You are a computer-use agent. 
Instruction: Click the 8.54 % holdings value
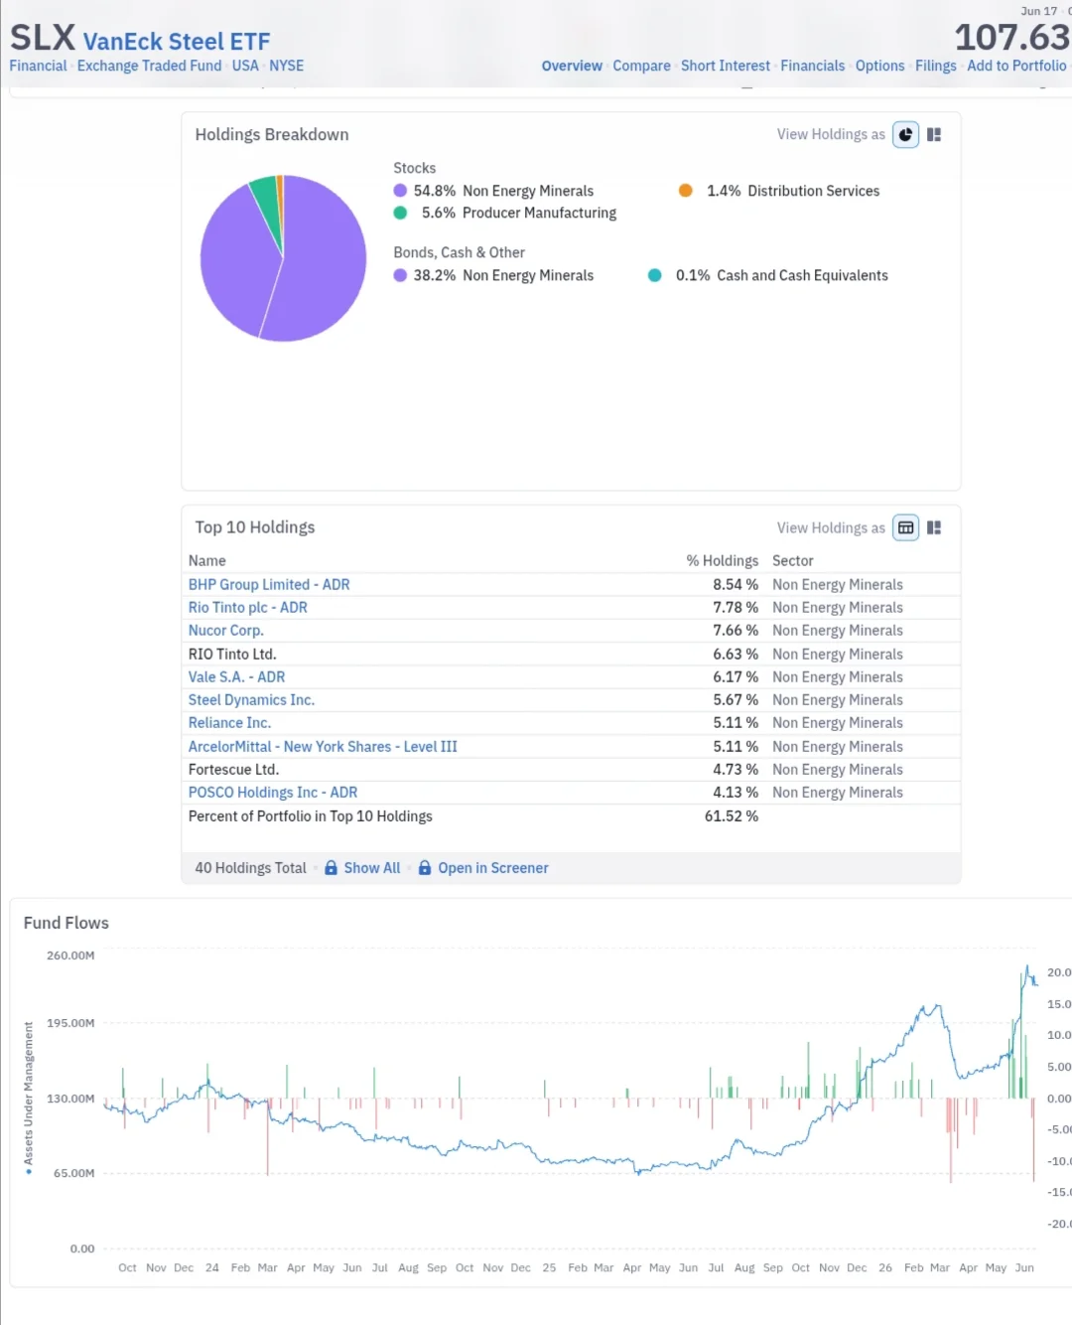coord(736,585)
